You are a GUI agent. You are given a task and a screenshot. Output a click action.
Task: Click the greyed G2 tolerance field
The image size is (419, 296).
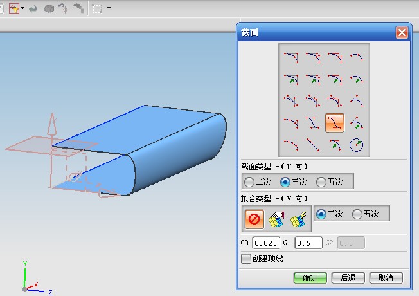click(351, 243)
